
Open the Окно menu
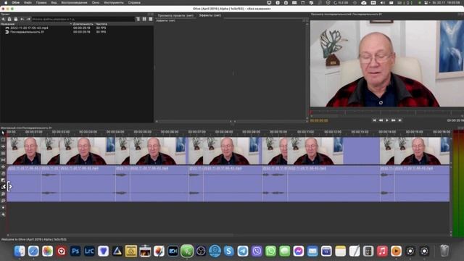click(x=96, y=3)
